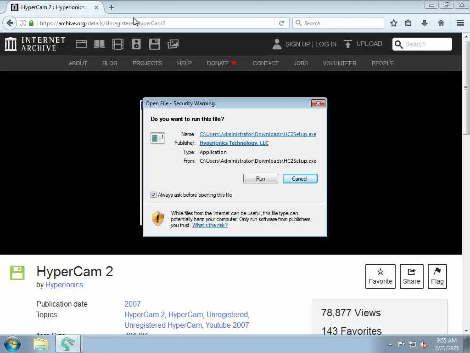This screenshot has height=353, width=470.
Task: Click the Share button
Action: coord(412,276)
